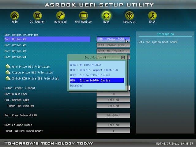Switch to the Exit tab label
Screen dimensions: 196x147
(152, 22)
